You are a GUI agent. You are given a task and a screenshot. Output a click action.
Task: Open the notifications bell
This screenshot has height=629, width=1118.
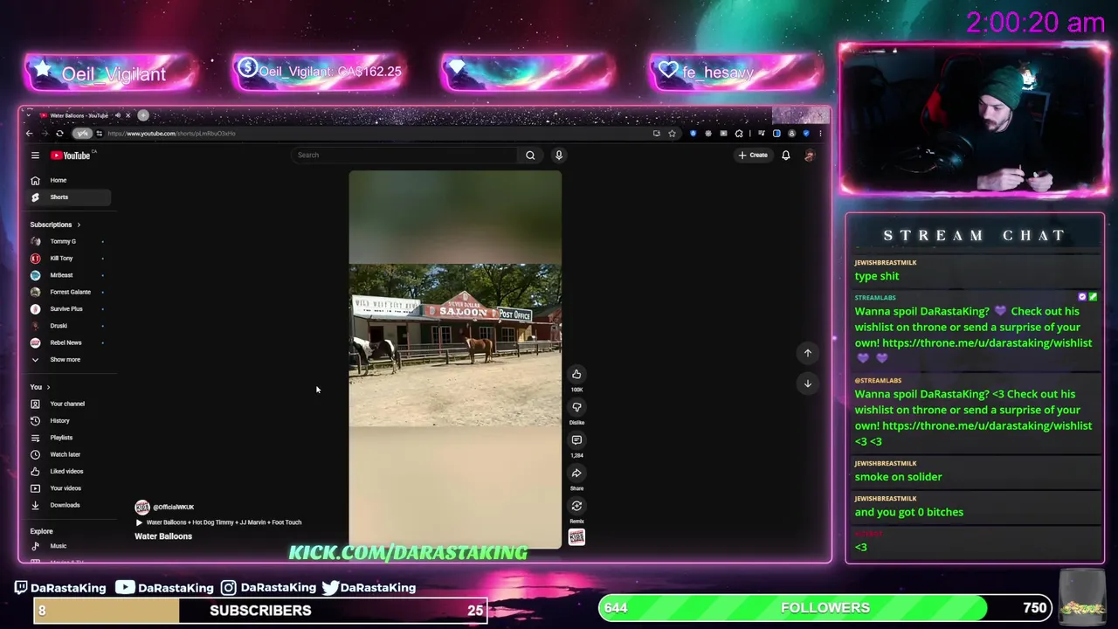tap(786, 156)
